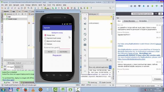Open the Firefox hamburger menu
Viewport: 164px width, 92px height.
tap(162, 6)
